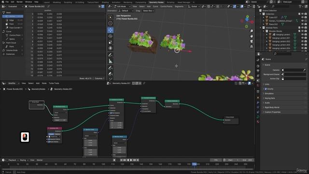This screenshot has width=309, height=174.
Task: Hide Hanging Lantern.001 via eye icon
Action: 302,38
